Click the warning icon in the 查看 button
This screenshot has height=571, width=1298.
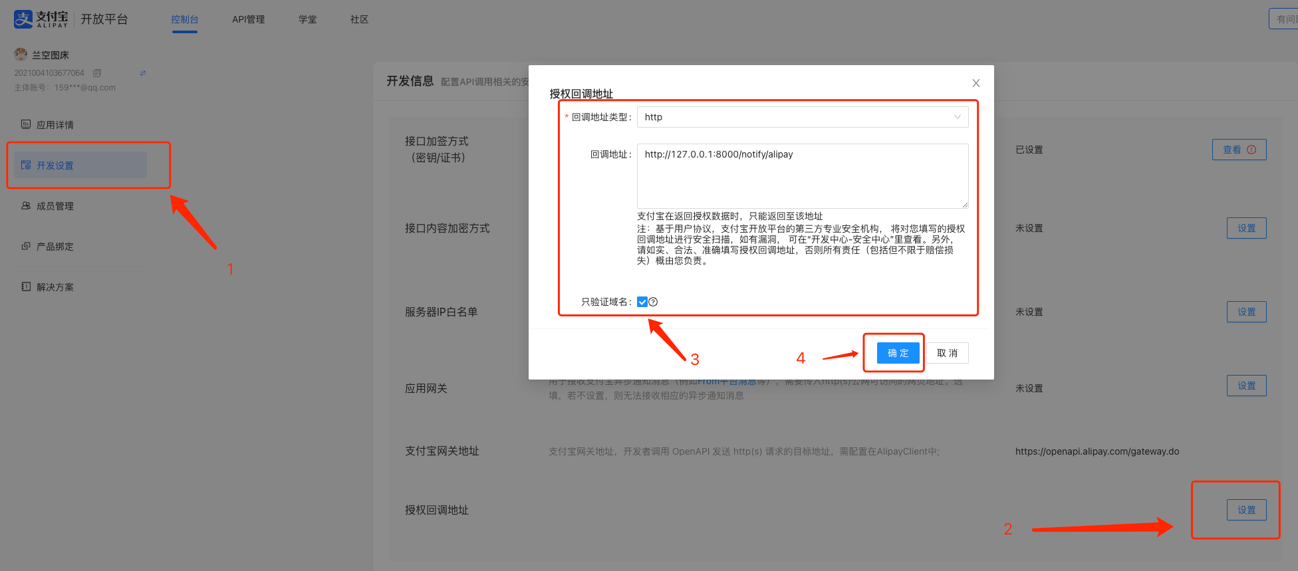point(1251,150)
